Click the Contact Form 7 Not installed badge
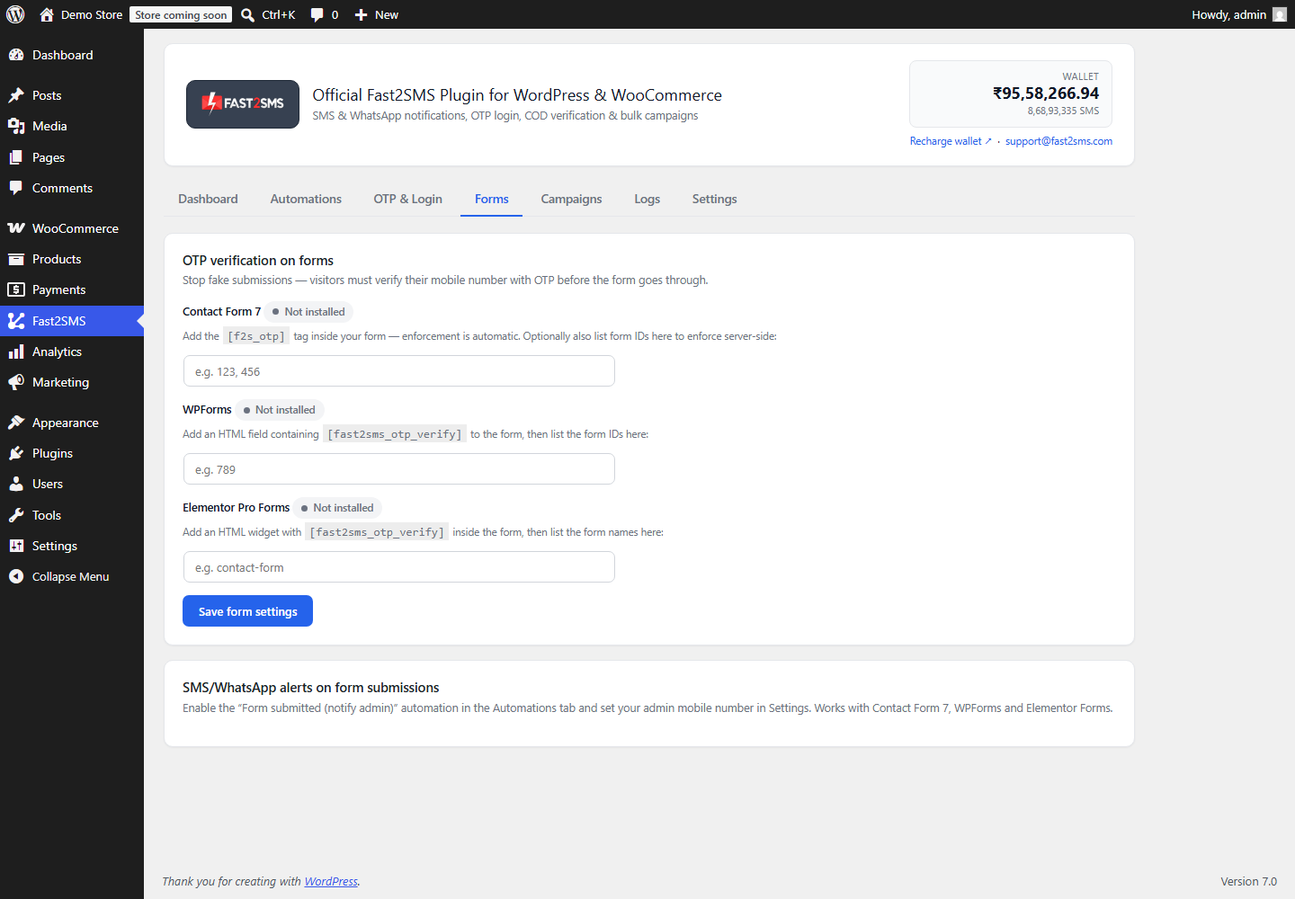The width and height of the screenshot is (1295, 899). [309, 312]
